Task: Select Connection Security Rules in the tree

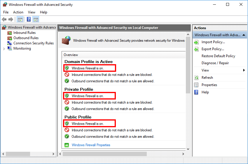Action: [x=34, y=43]
